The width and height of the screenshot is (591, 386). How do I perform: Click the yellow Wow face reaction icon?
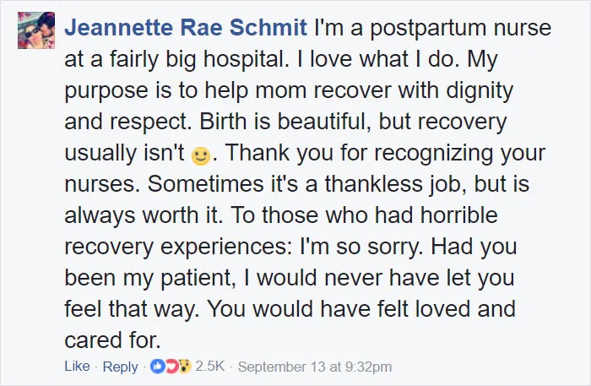click(x=184, y=366)
